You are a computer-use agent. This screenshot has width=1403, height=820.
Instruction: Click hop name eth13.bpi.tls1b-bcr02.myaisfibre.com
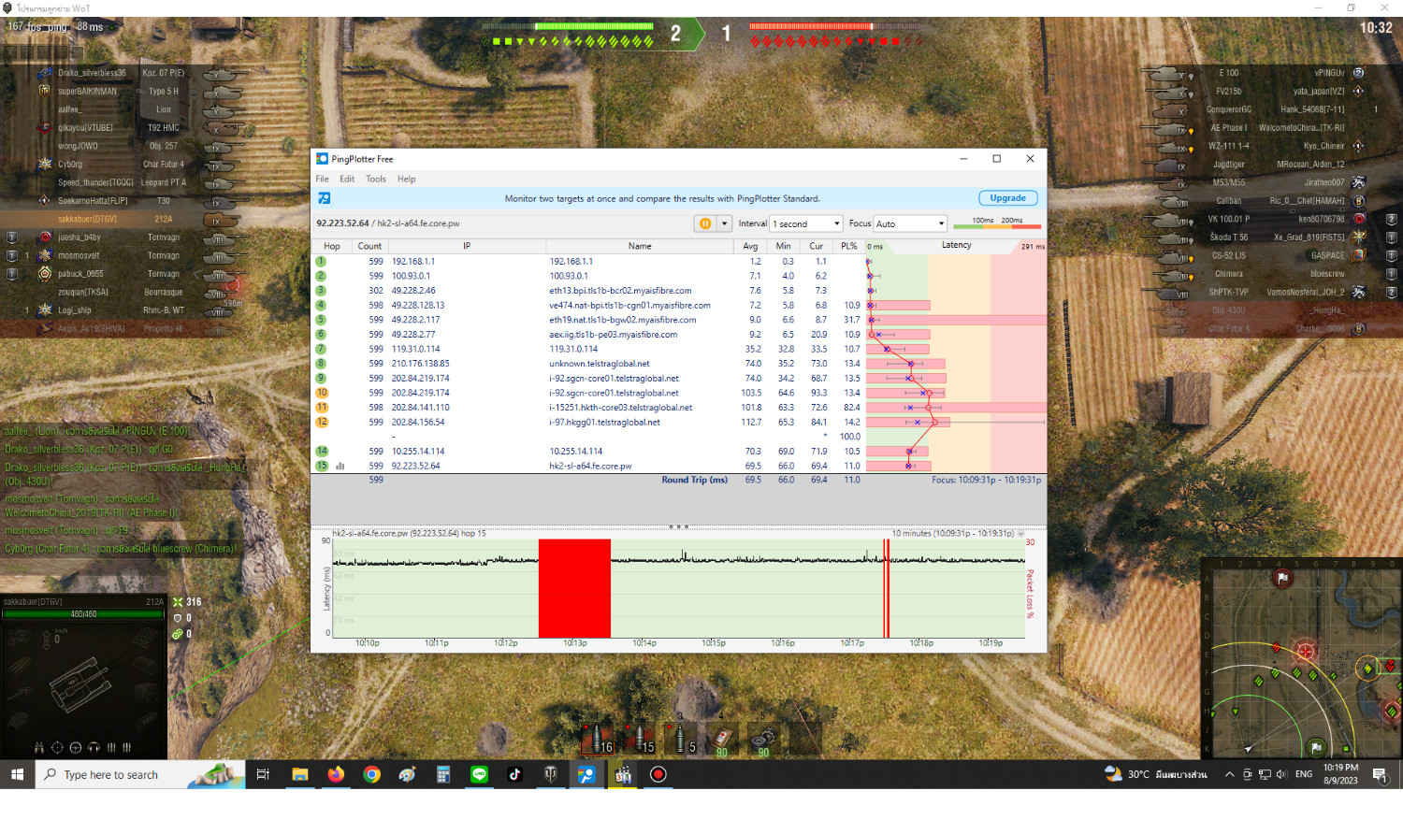pyautogui.click(x=620, y=291)
